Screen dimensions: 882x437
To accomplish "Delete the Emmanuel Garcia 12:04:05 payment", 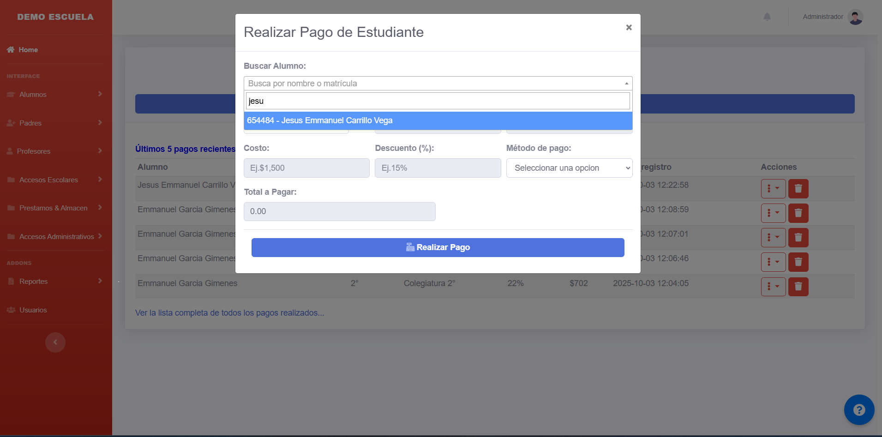I will [x=798, y=287].
